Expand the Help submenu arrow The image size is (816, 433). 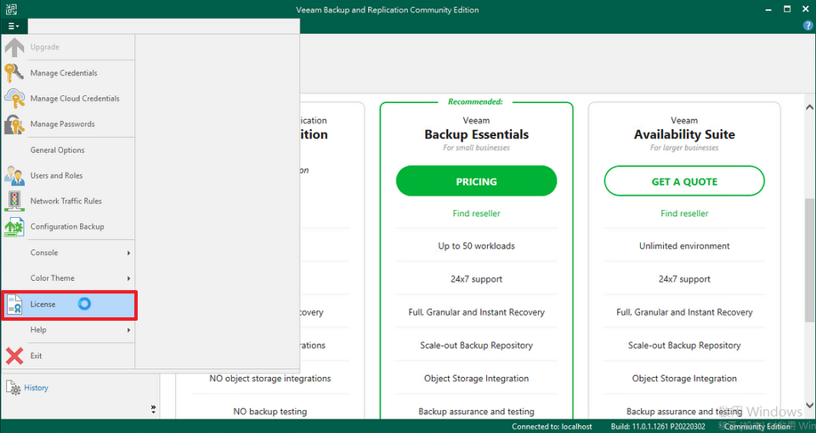point(128,330)
